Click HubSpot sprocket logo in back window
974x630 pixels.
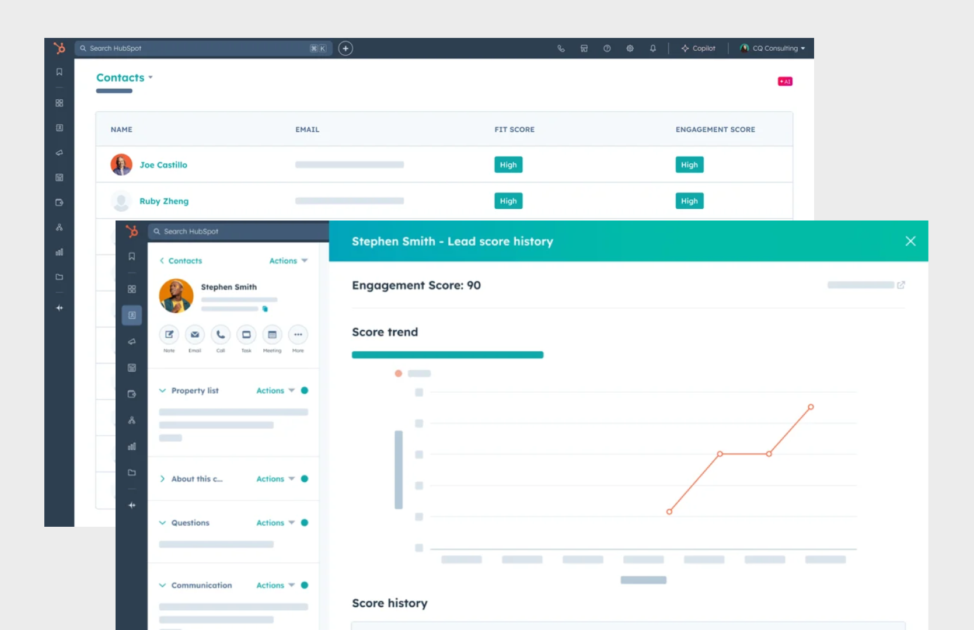(60, 48)
